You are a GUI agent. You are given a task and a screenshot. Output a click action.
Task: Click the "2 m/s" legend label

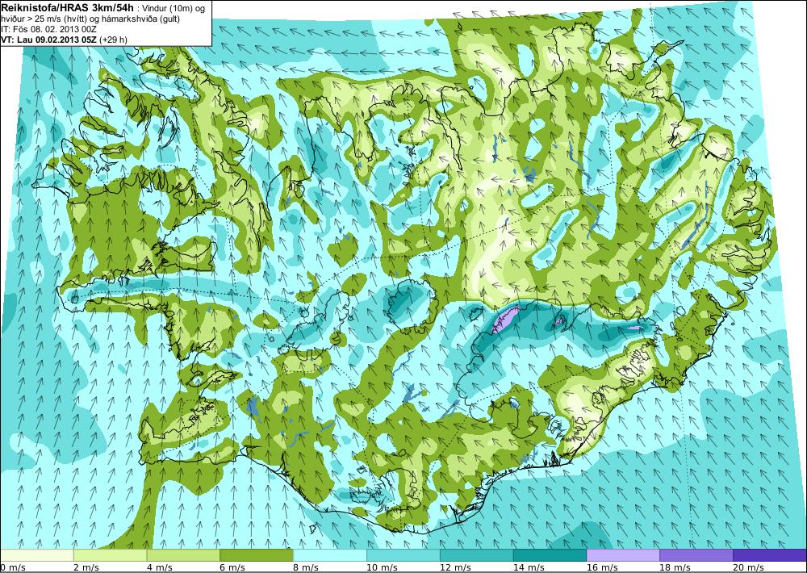pyautogui.click(x=86, y=567)
